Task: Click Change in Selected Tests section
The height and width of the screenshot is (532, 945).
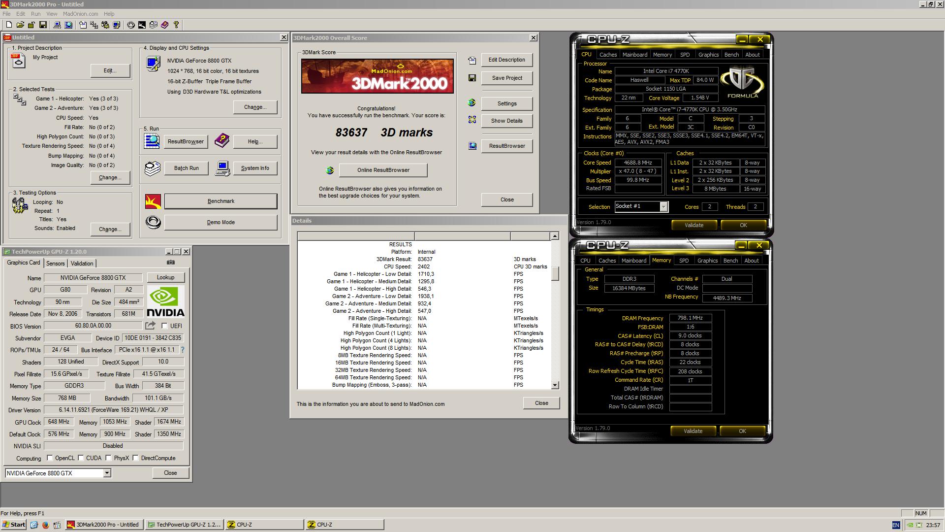Action: click(x=110, y=177)
